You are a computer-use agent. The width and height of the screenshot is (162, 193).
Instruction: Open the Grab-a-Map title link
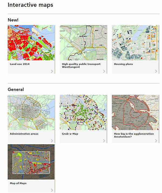[71, 134]
